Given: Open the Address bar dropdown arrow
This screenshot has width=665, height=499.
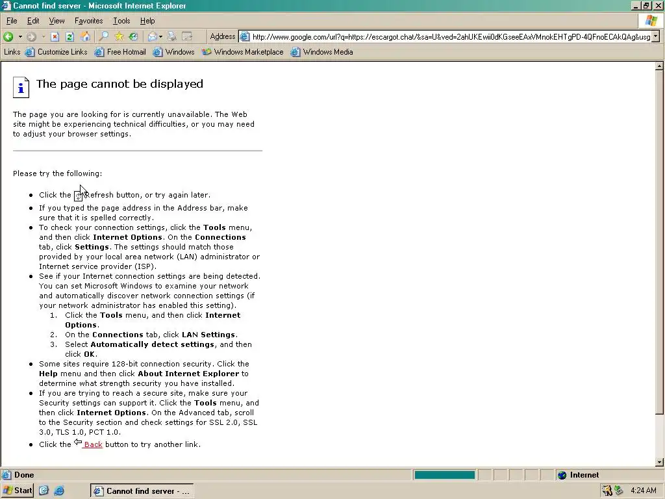Looking at the screenshot, I should [656, 36].
